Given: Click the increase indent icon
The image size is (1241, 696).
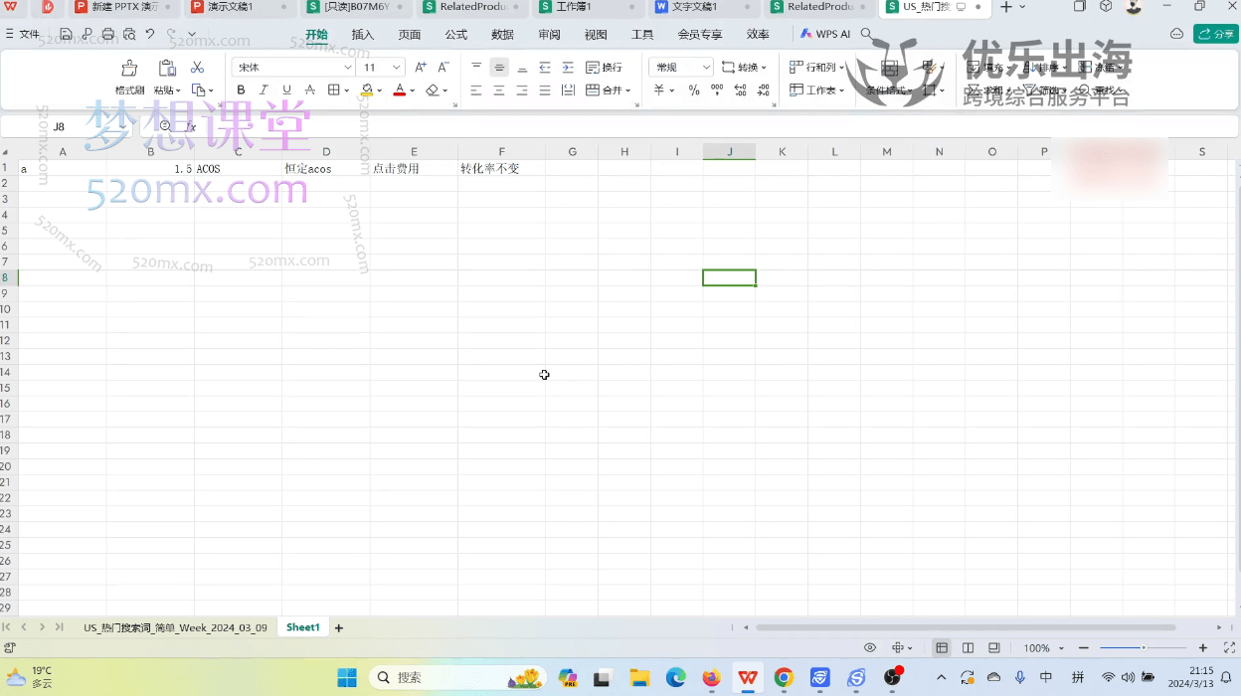Looking at the screenshot, I should pos(568,68).
